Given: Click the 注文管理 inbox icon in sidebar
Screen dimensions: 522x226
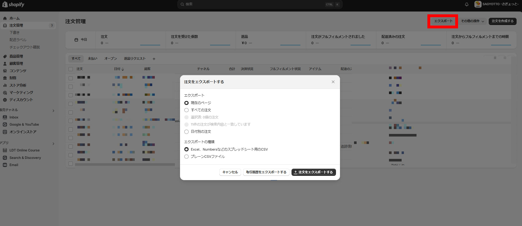Looking at the screenshot, I should [5, 26].
